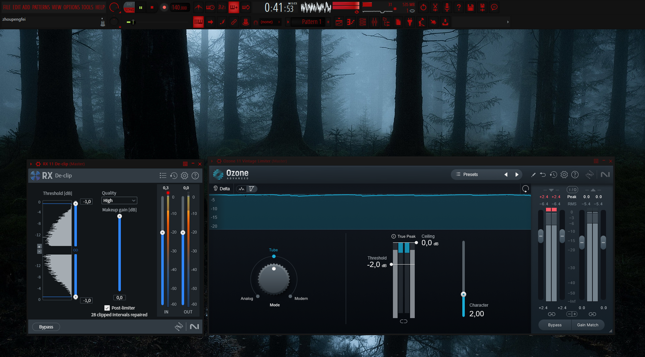Open the audio editor scissors icon
The height and width of the screenshot is (357, 645).
pos(435,7)
